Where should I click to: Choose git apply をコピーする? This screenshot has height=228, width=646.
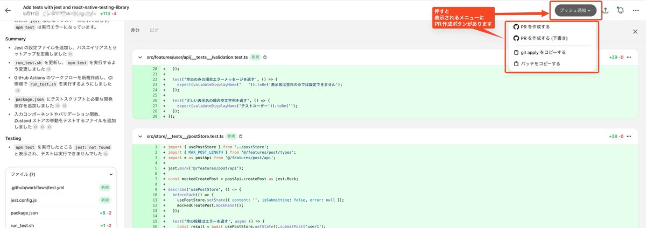(552, 52)
